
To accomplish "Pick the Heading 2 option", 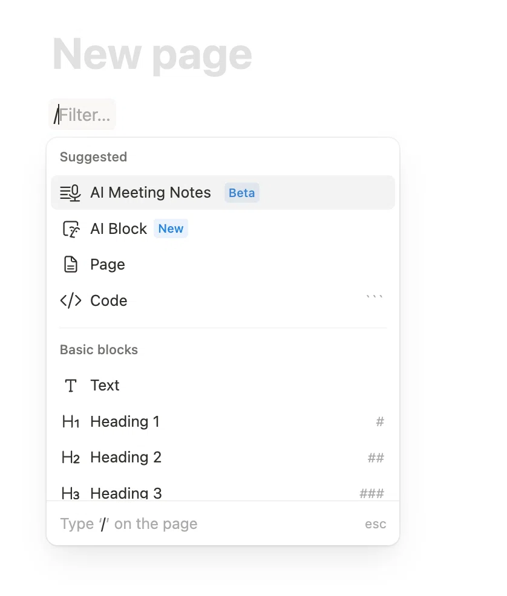I will tap(223, 457).
